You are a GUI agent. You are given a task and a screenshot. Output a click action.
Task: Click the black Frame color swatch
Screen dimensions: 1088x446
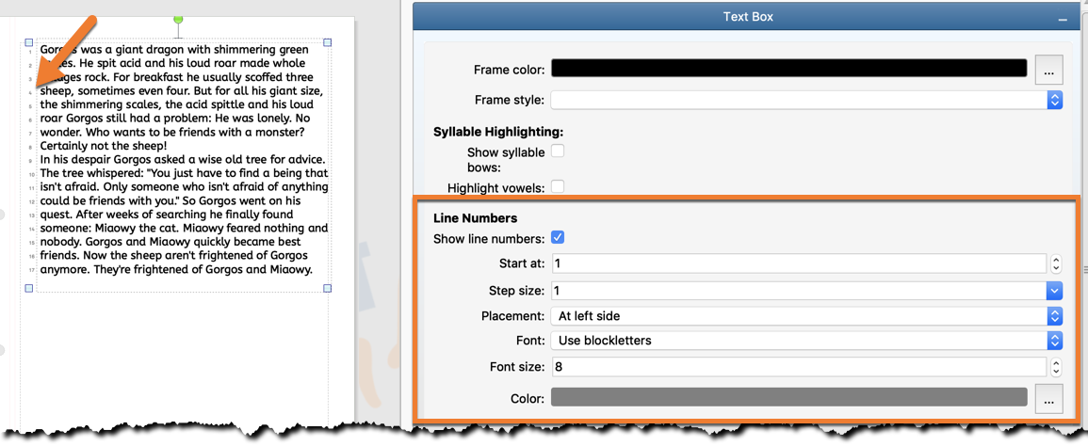click(x=788, y=69)
